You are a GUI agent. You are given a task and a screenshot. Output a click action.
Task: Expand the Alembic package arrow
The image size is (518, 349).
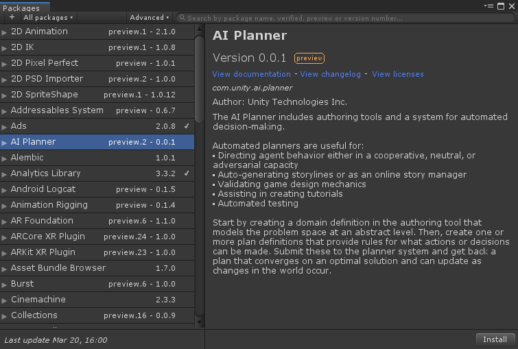point(4,158)
